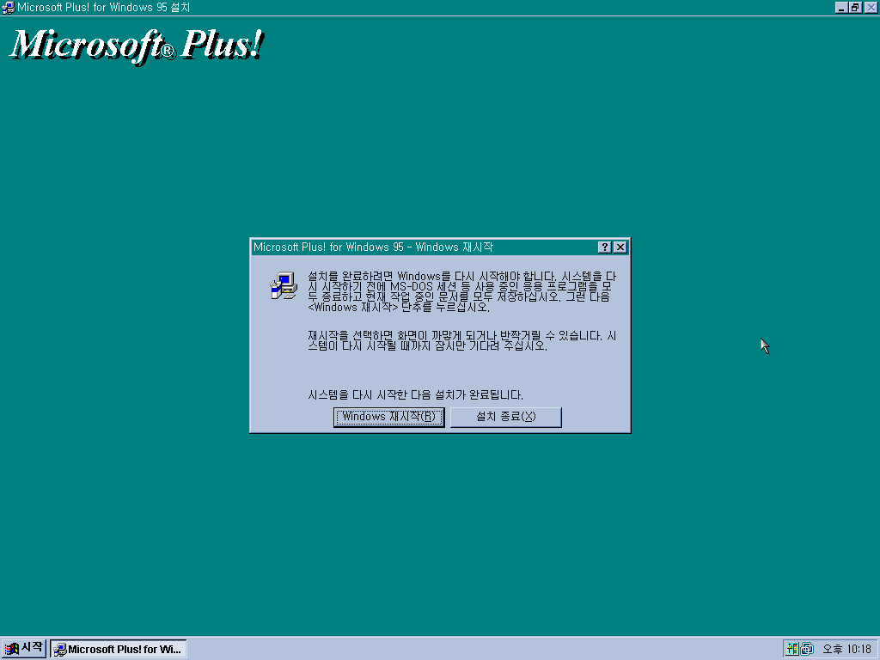Click the dialog title 'Windows 재시작'

point(454,247)
